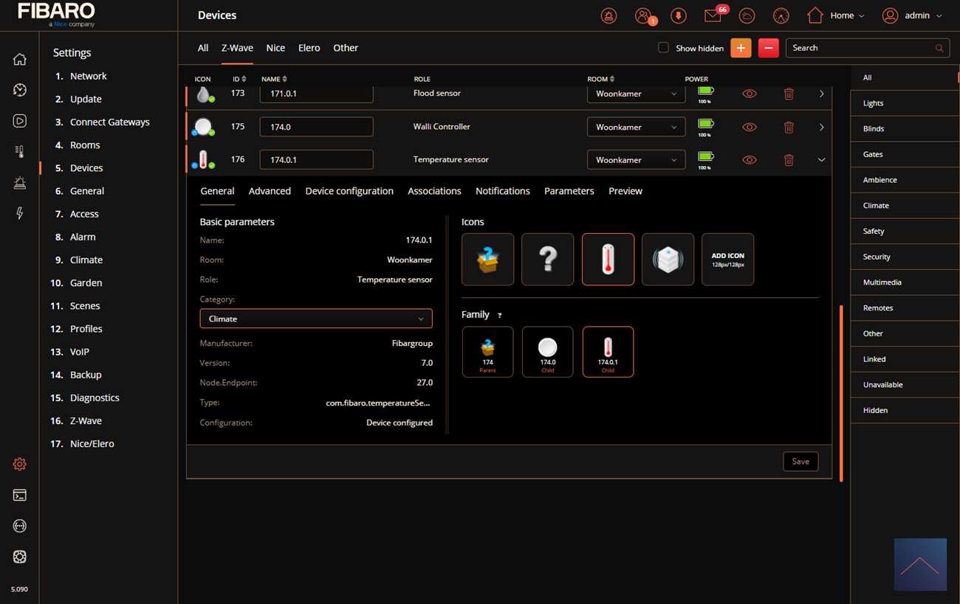960x604 pixels.
Task: Expand the Walli Controller row chevron
Action: [821, 127]
